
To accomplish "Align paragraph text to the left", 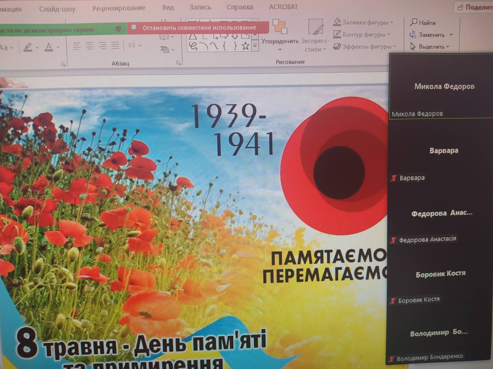I will pyautogui.click(x=76, y=47).
